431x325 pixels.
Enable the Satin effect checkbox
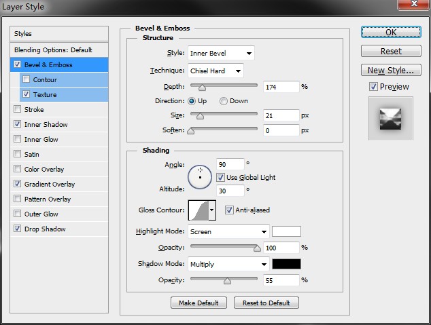[x=17, y=153]
